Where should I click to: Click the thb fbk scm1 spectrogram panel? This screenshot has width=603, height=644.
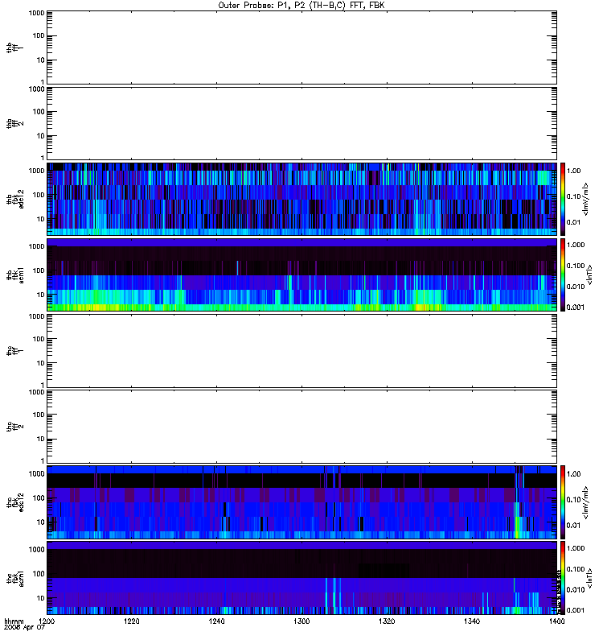301,275
